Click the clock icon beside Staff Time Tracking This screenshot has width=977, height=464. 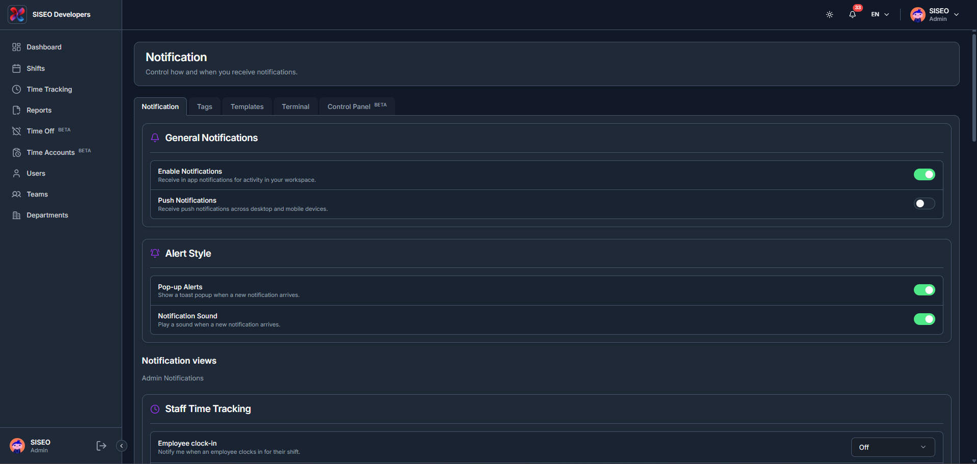155,409
